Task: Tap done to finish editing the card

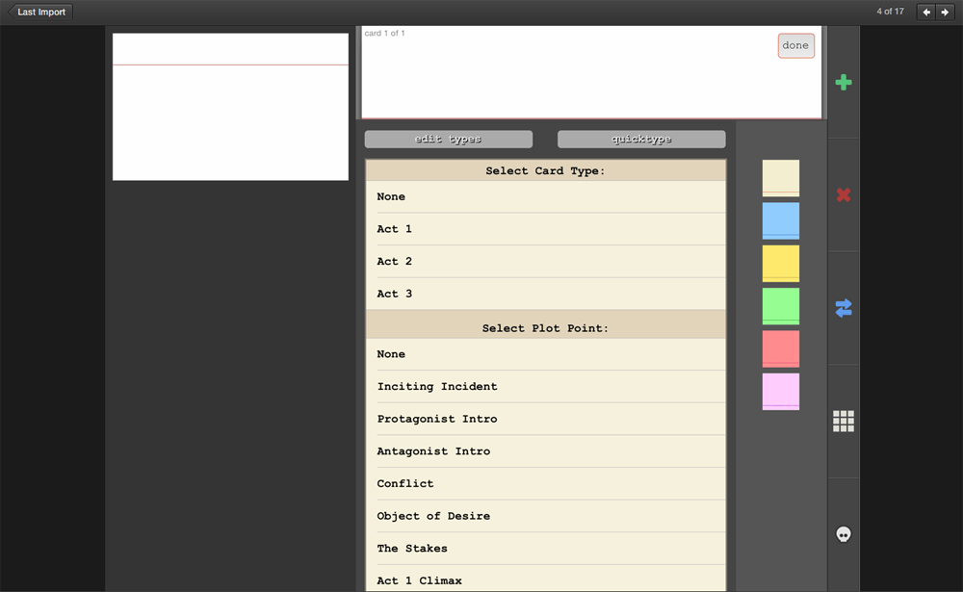Action: point(795,45)
